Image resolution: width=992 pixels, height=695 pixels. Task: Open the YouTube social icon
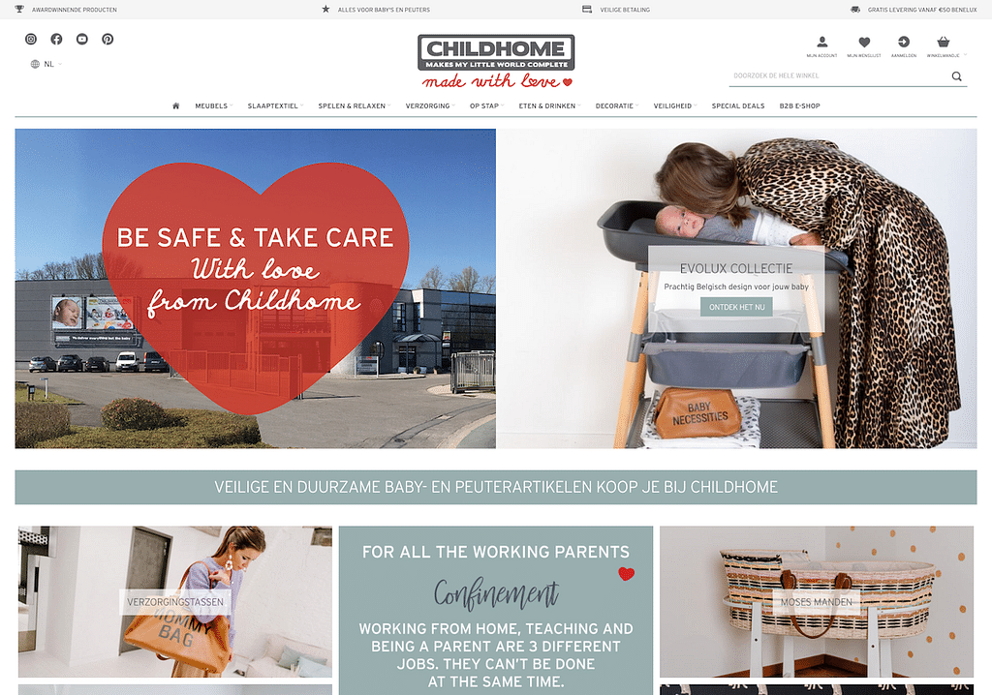82,40
